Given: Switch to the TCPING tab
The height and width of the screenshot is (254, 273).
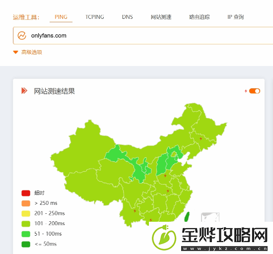Looking at the screenshot, I should pyautogui.click(x=94, y=17).
